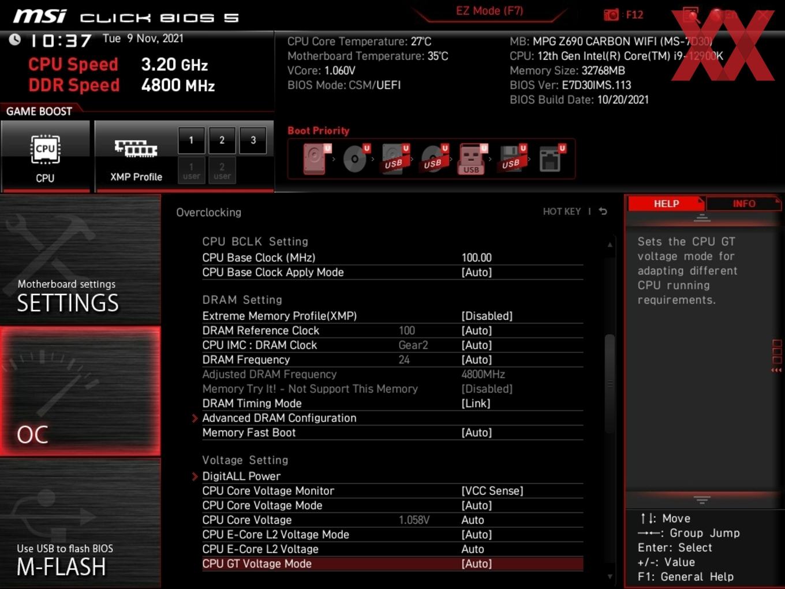785x589 pixels.
Task: Select the USB hard disk boot device
Action: tap(394, 158)
